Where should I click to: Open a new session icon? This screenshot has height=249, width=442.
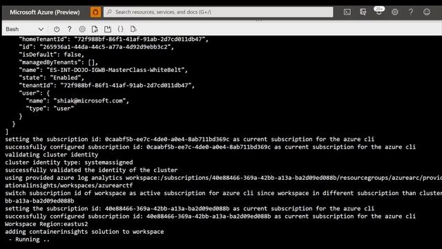(x=108, y=29)
